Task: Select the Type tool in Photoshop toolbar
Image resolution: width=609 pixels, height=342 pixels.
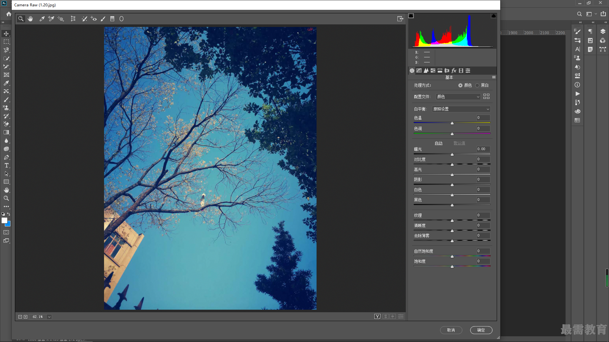Action: click(x=6, y=165)
